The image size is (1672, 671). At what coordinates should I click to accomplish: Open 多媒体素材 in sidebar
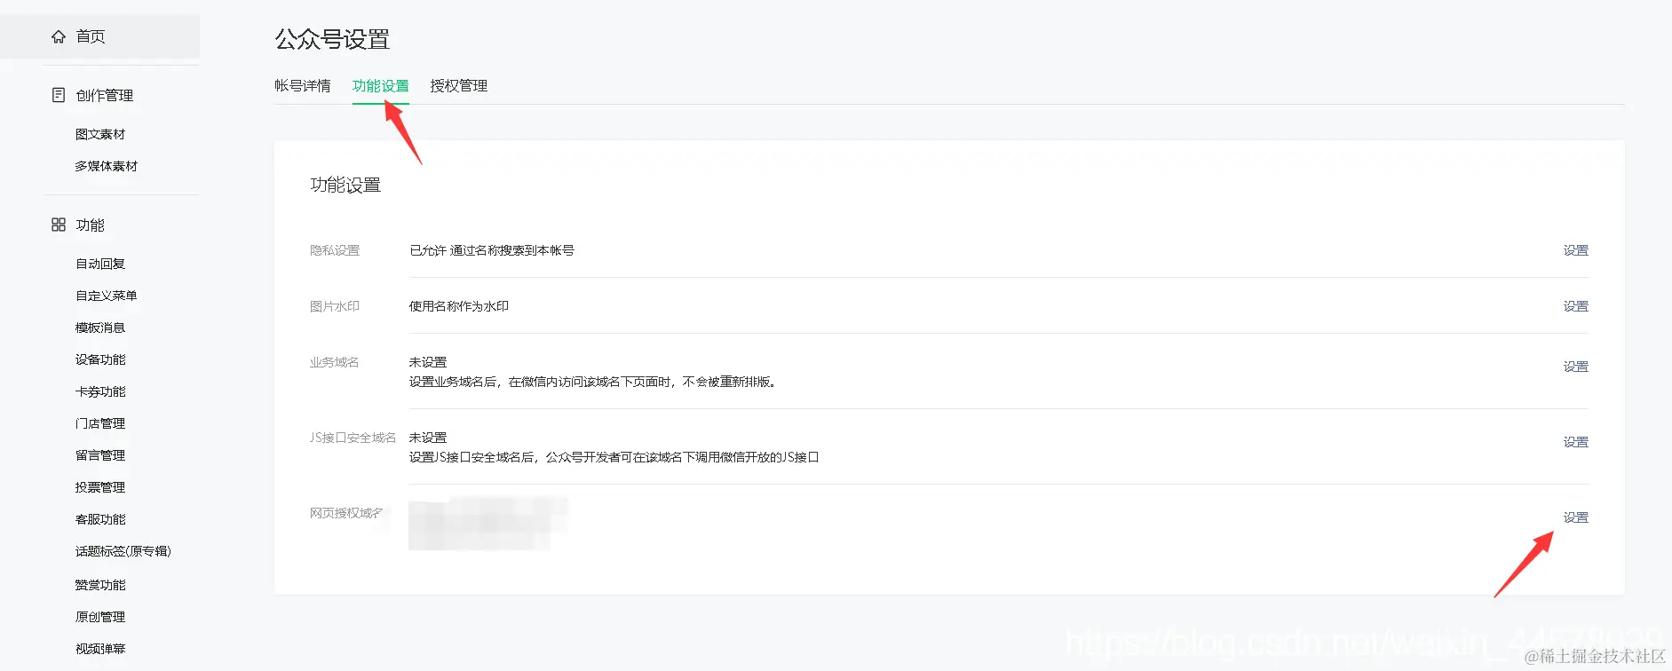click(107, 166)
